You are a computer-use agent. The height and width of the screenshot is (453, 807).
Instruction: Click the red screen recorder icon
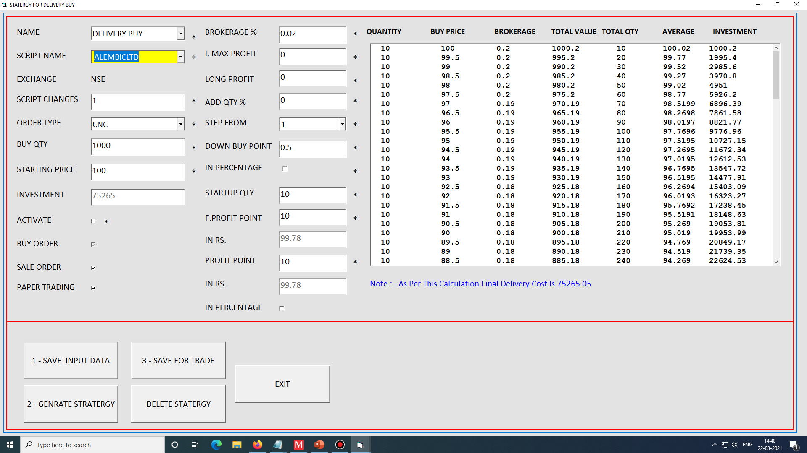(340, 445)
